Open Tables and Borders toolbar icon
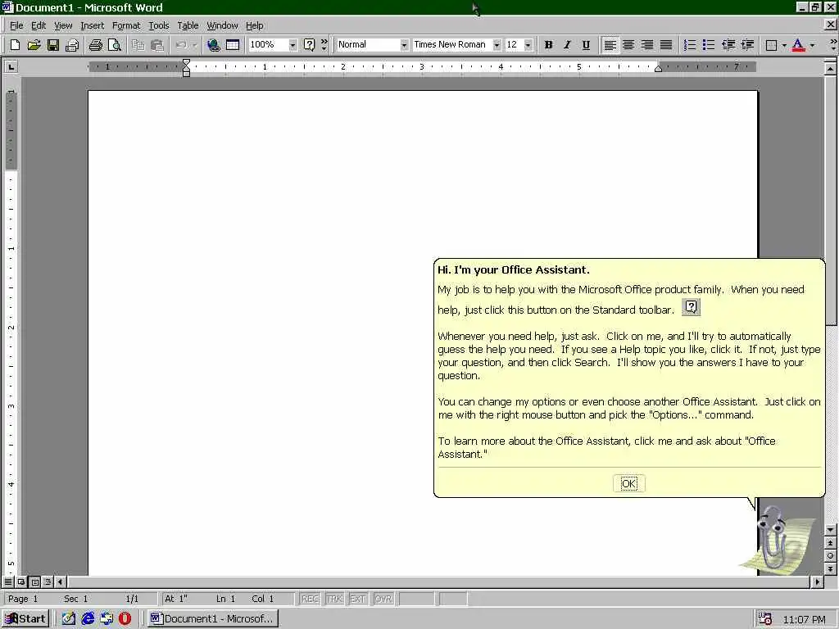This screenshot has width=839, height=629. pos(233,45)
